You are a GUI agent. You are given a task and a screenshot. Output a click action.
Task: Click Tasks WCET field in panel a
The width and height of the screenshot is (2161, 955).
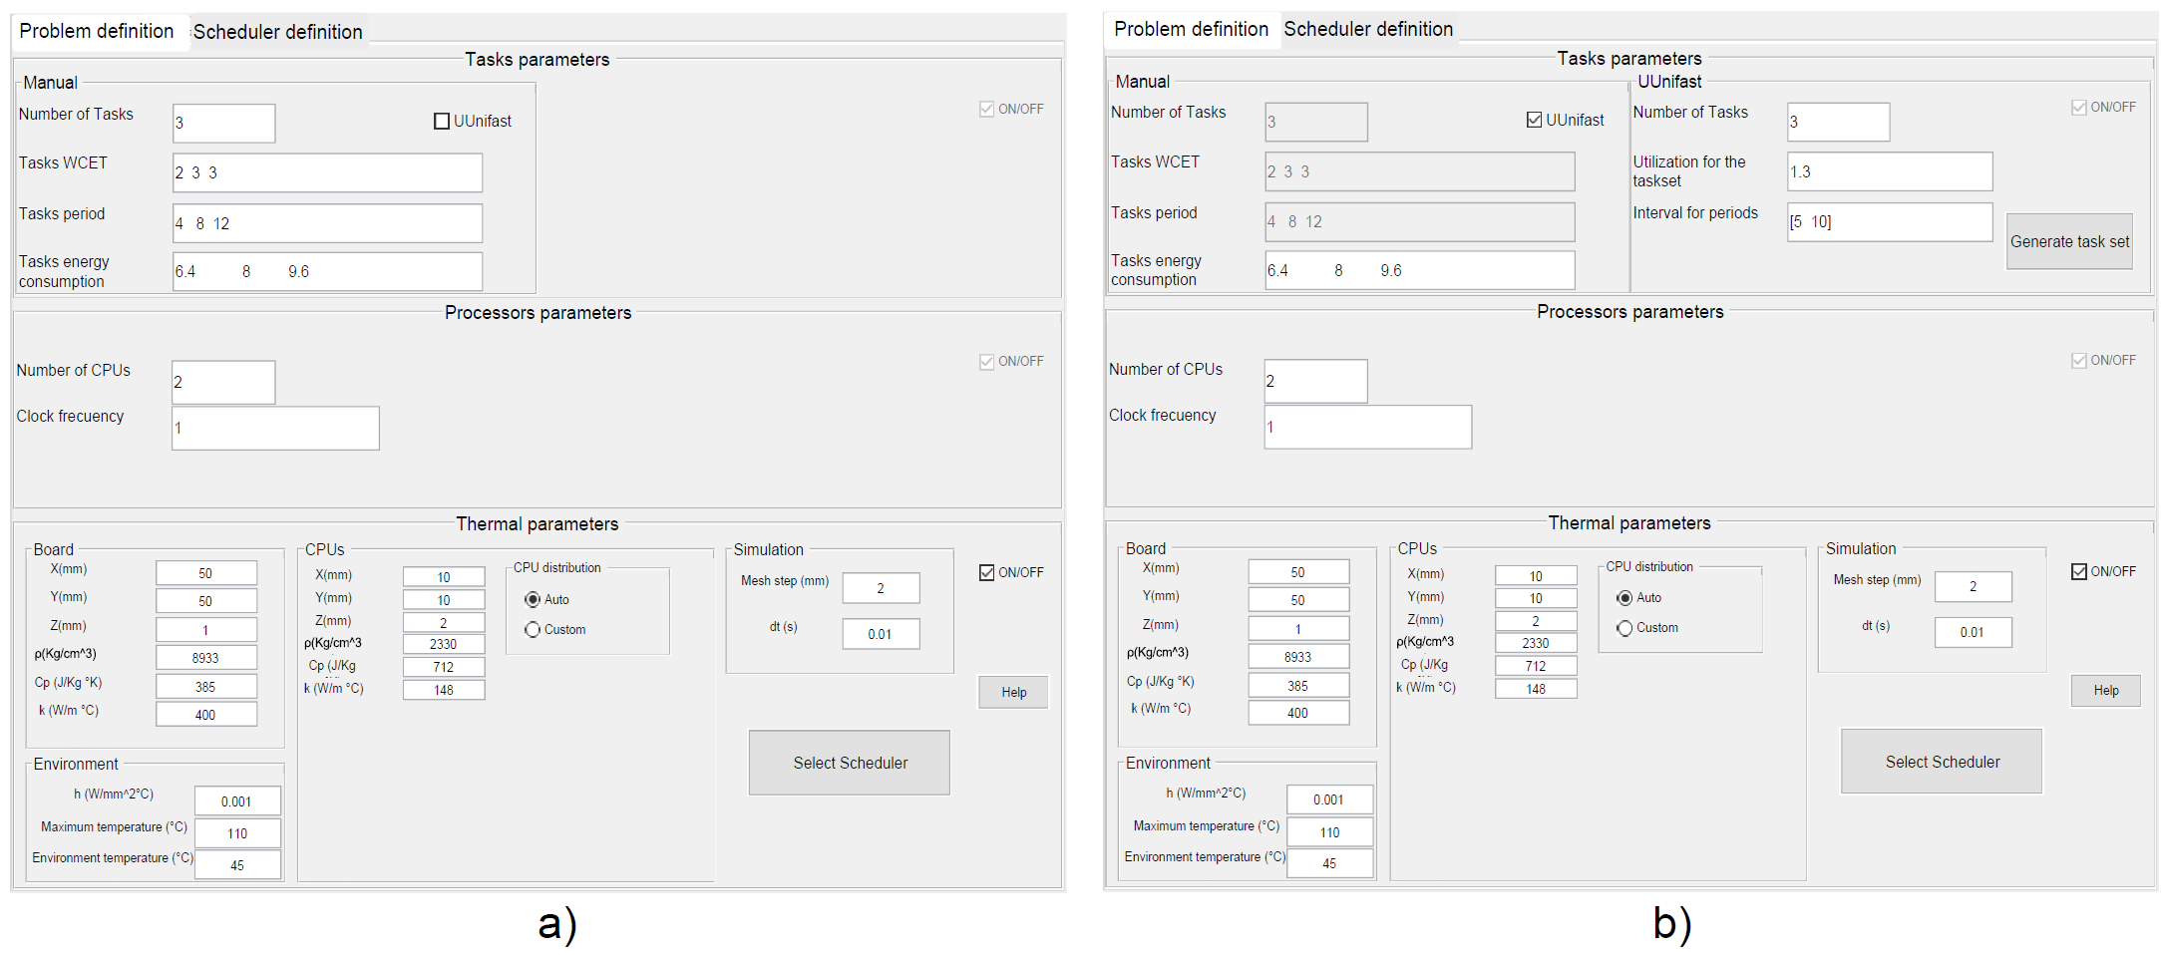pos(327,172)
